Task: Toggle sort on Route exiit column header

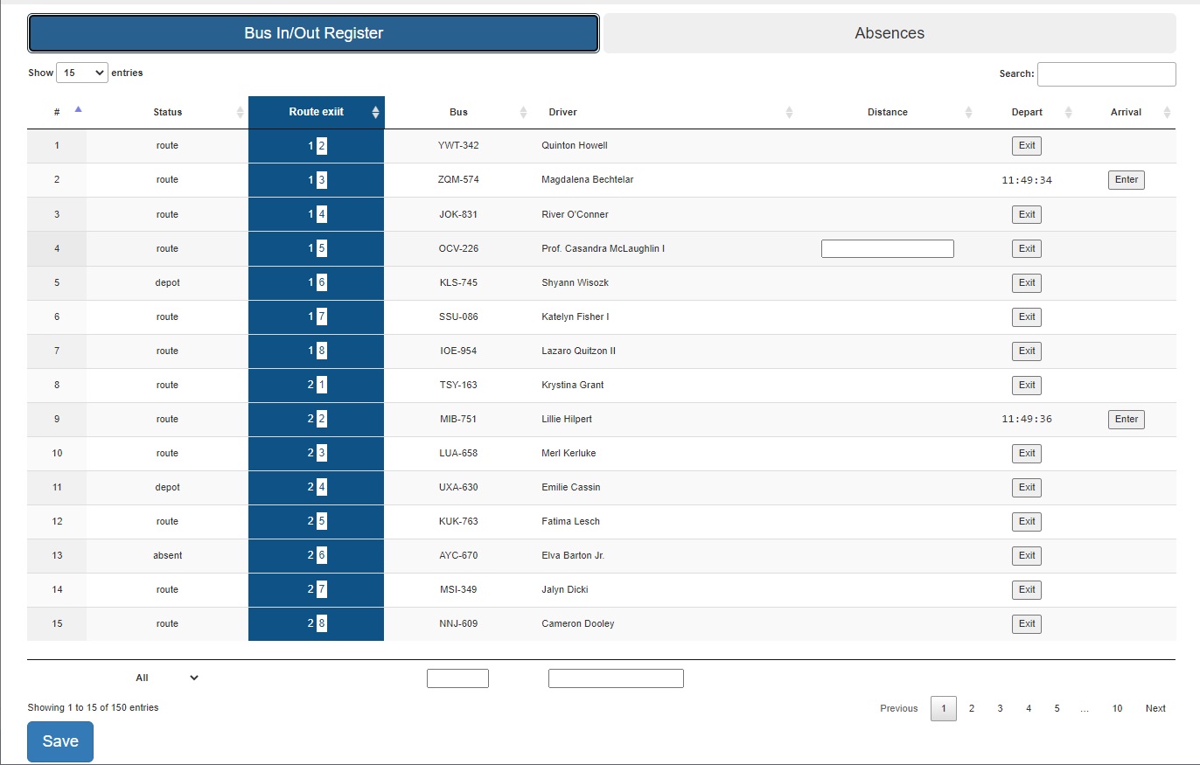Action: tap(376, 112)
